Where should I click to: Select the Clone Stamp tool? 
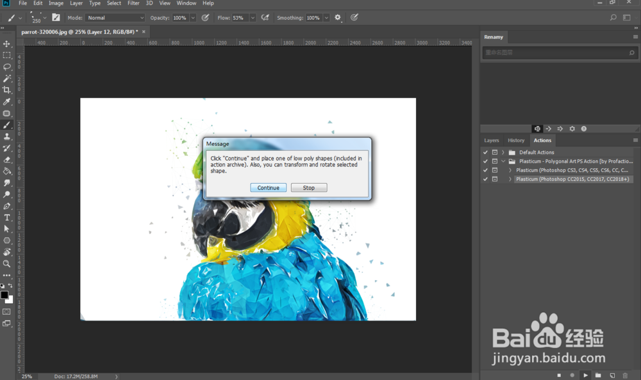[x=6, y=136]
